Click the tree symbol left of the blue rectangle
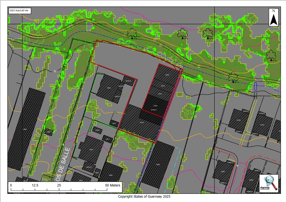 [x=233, y=77]
